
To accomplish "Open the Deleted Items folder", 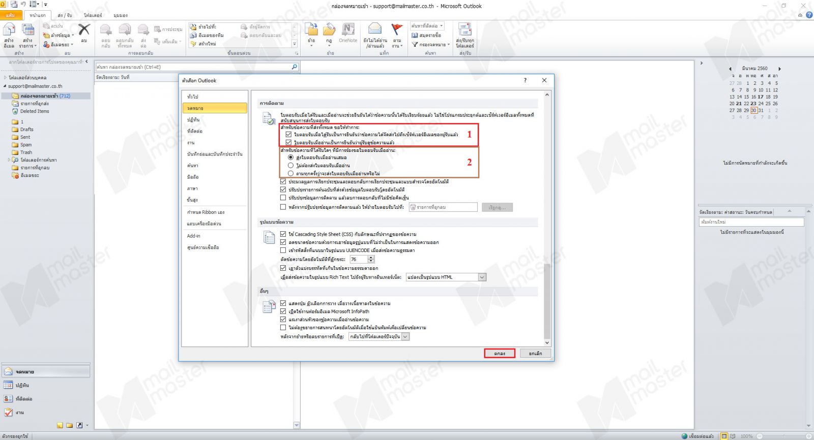I will [35, 111].
